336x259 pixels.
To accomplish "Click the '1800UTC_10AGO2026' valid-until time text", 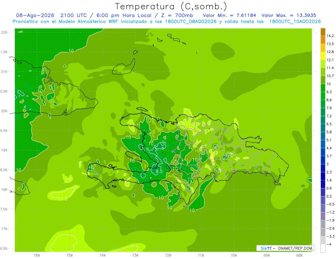I will pyautogui.click(x=295, y=22).
